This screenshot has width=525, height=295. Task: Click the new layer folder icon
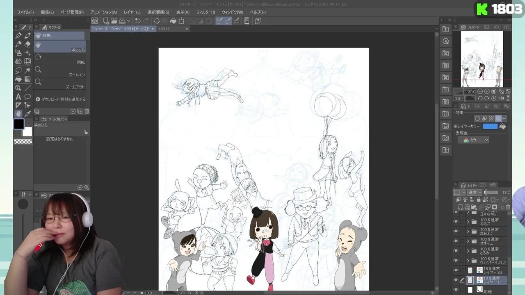coord(474,207)
